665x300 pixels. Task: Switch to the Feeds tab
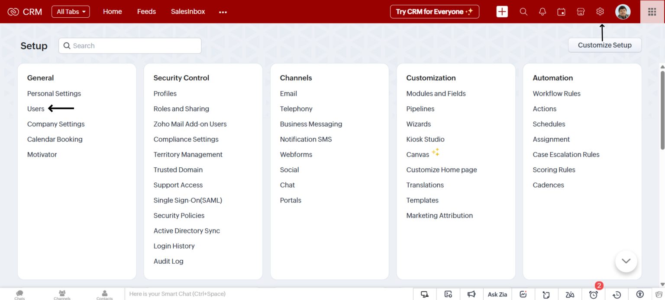[x=146, y=12]
